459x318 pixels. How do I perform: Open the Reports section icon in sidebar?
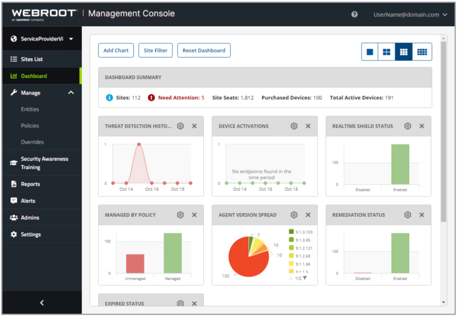point(14,184)
